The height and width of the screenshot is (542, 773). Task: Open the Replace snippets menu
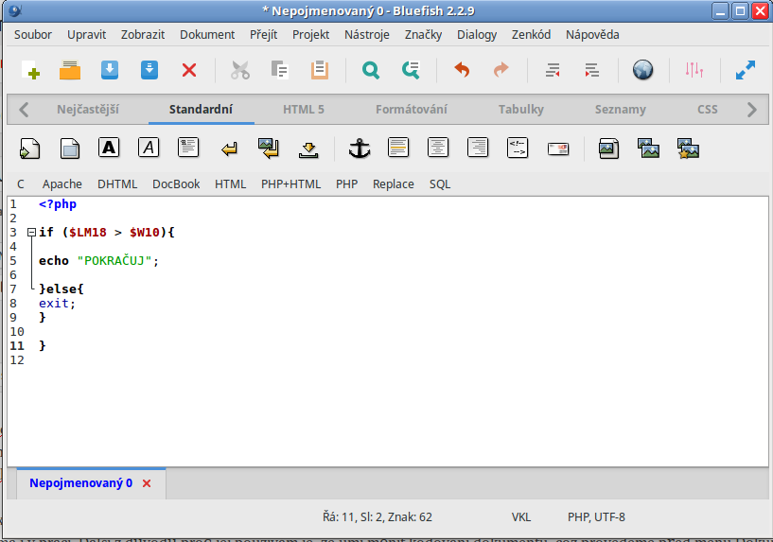pos(394,184)
